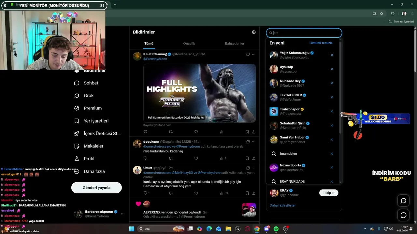Open Discord from the taskbar
Image resolution: width=417 pixels, height=234 pixels.
(266, 229)
